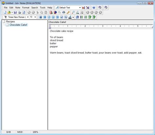The image size is (155, 135).
Task: Click the Copy icon
Action: coord(42,12)
